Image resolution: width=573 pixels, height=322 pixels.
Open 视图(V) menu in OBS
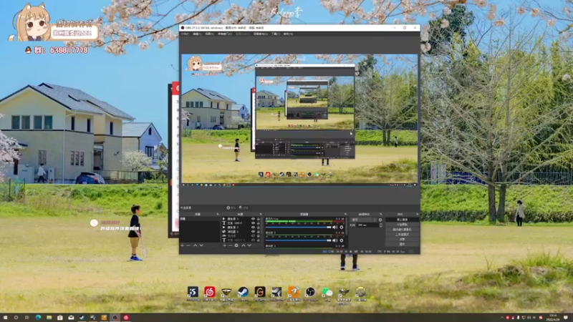pyautogui.click(x=209, y=34)
